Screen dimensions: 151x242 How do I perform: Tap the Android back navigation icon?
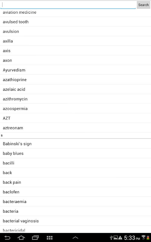pyautogui.click(x=7, y=238)
